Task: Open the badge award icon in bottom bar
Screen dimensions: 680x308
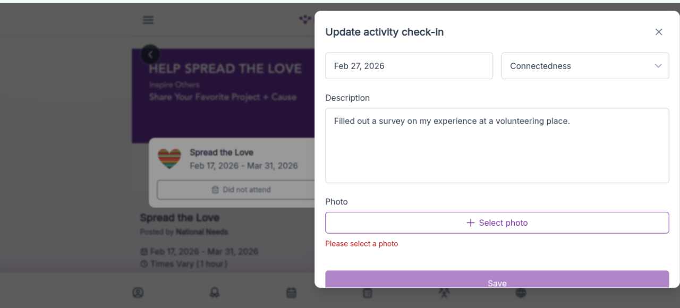Action: tap(215, 293)
